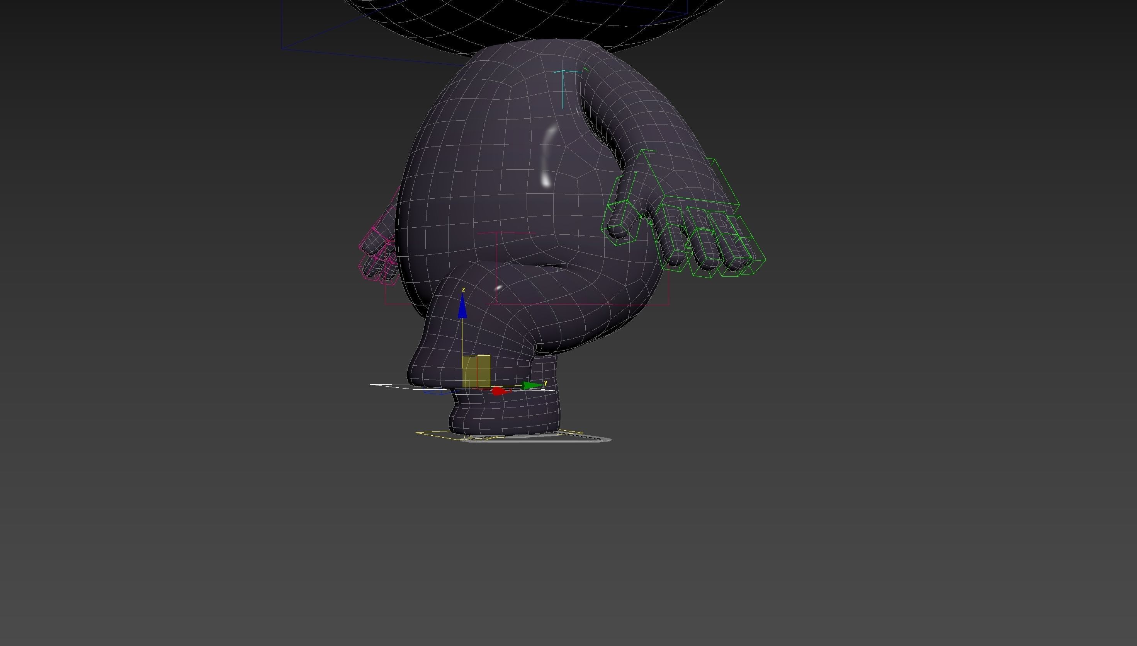Click the blue Z-axis gizmo arrow

pos(462,308)
